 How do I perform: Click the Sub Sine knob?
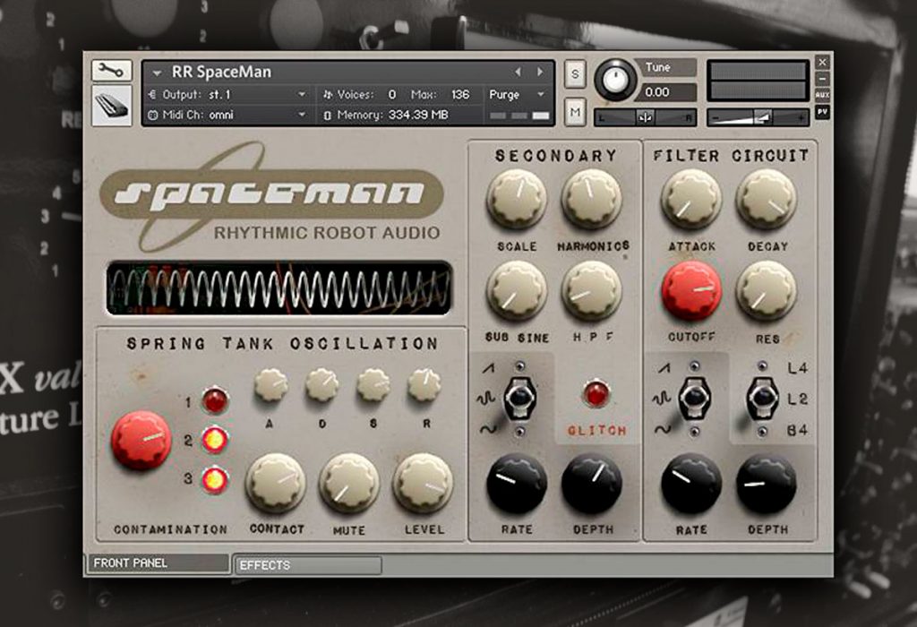coord(517,290)
